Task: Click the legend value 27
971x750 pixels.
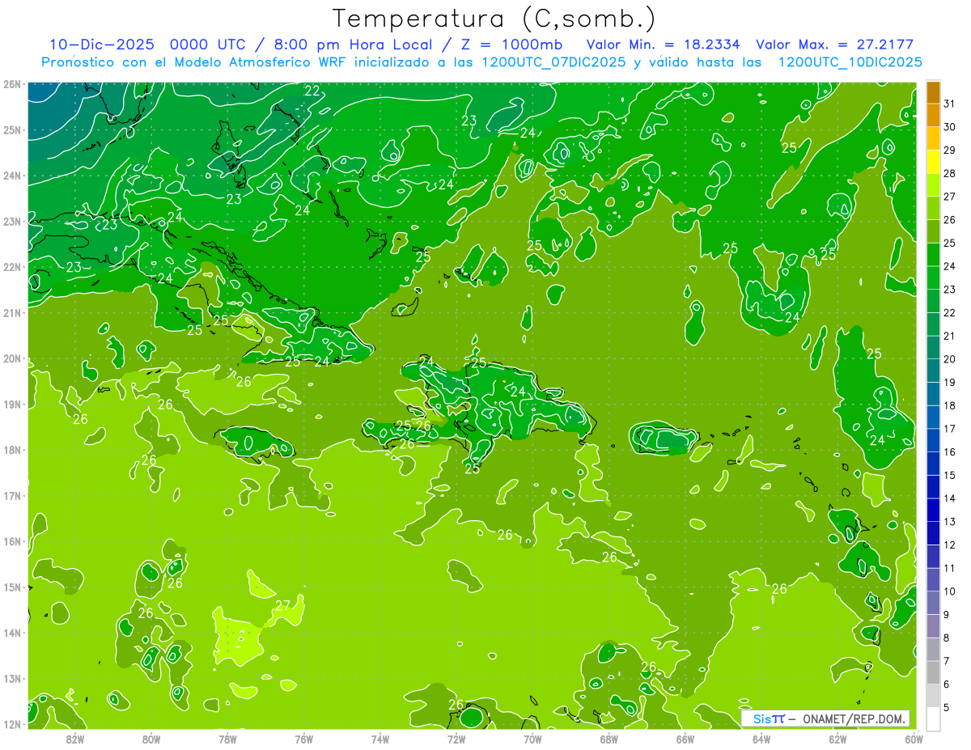Action: click(x=949, y=197)
